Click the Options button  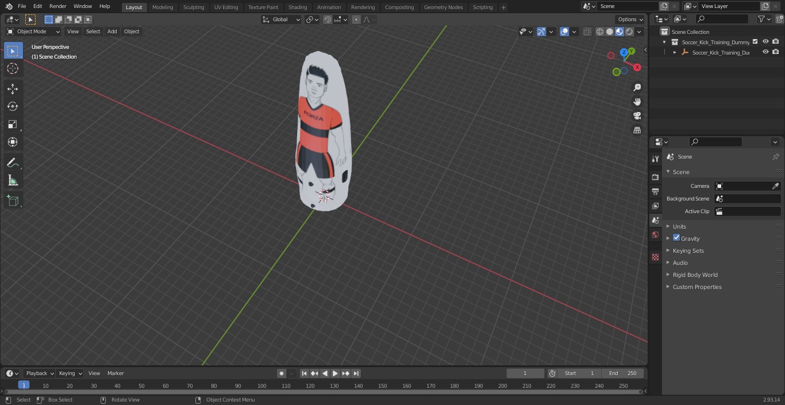tap(630, 20)
